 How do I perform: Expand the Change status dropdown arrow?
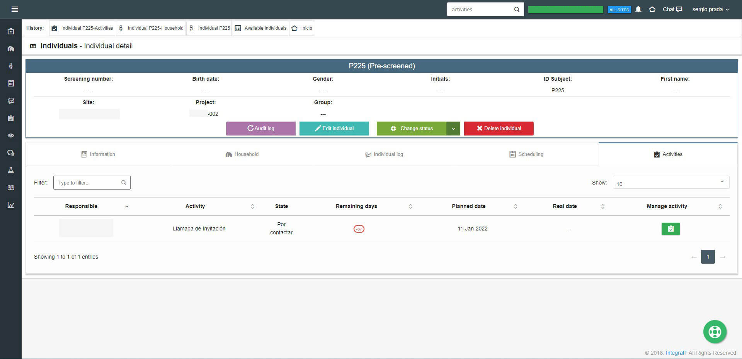453,129
